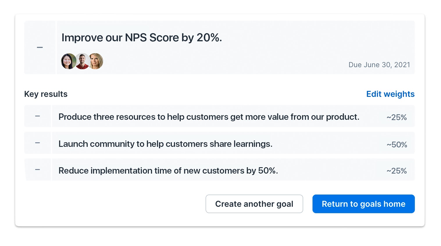Click the goal title Improve our NPS Score
441x246 pixels.
pyautogui.click(x=142, y=38)
